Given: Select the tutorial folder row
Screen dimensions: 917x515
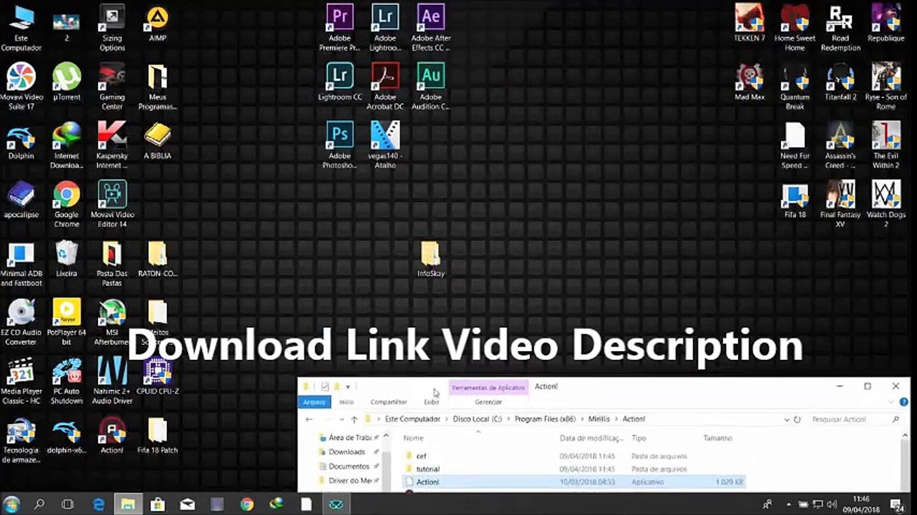Looking at the screenshot, I should 573,469.
